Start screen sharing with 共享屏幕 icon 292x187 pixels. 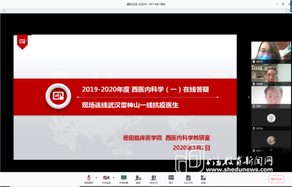coord(124,179)
